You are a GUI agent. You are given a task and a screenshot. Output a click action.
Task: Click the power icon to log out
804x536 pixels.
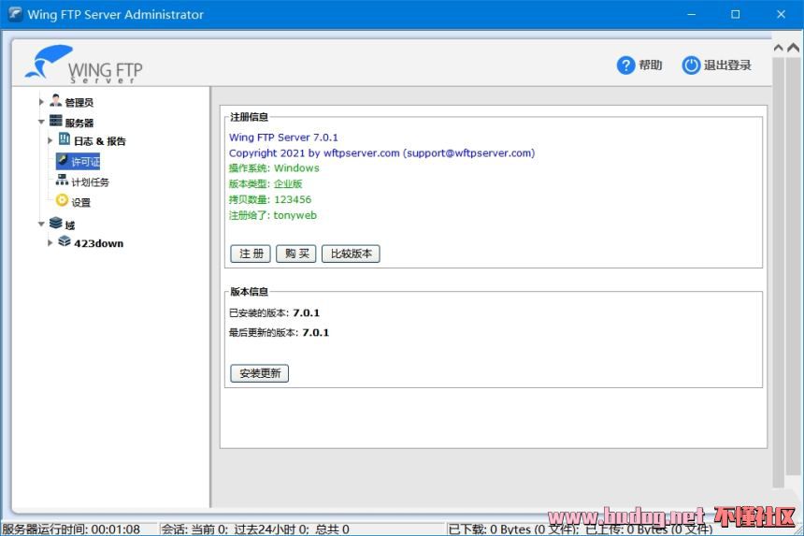[x=691, y=65]
